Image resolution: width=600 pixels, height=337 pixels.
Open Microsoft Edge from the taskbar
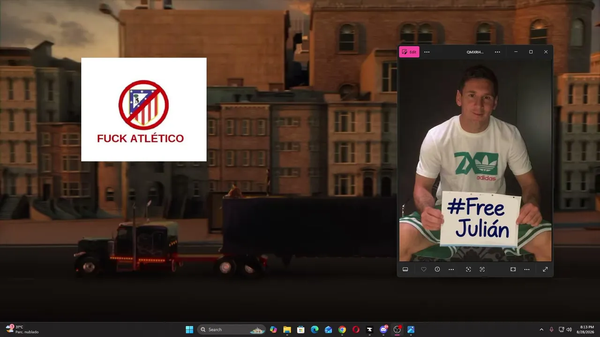tap(315, 330)
